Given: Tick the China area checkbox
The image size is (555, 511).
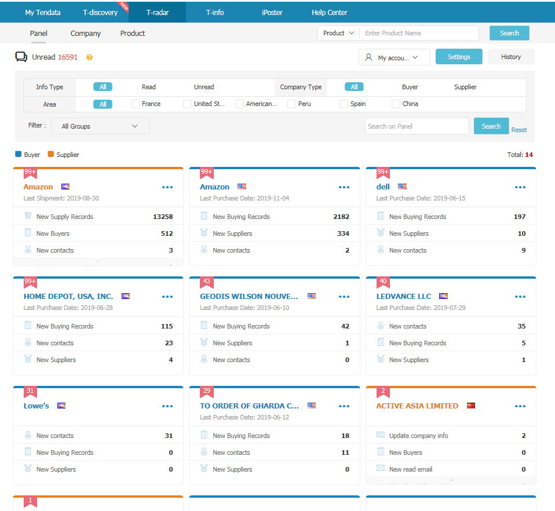Looking at the screenshot, I should pos(396,104).
